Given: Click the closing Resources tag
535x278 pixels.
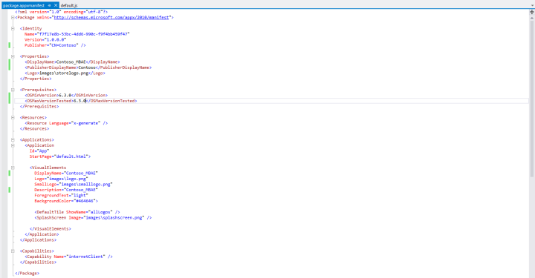Looking at the screenshot, I should 34,129.
